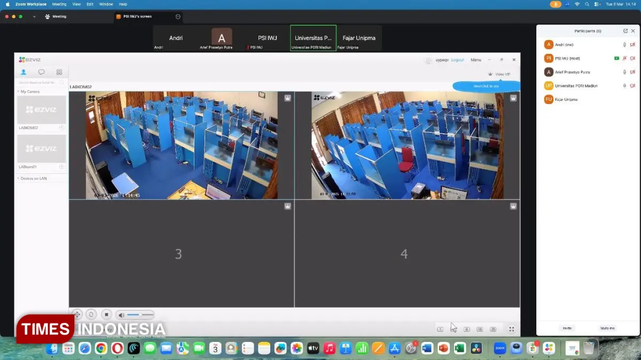Switch to the 25-camera grid layout

coord(493,329)
